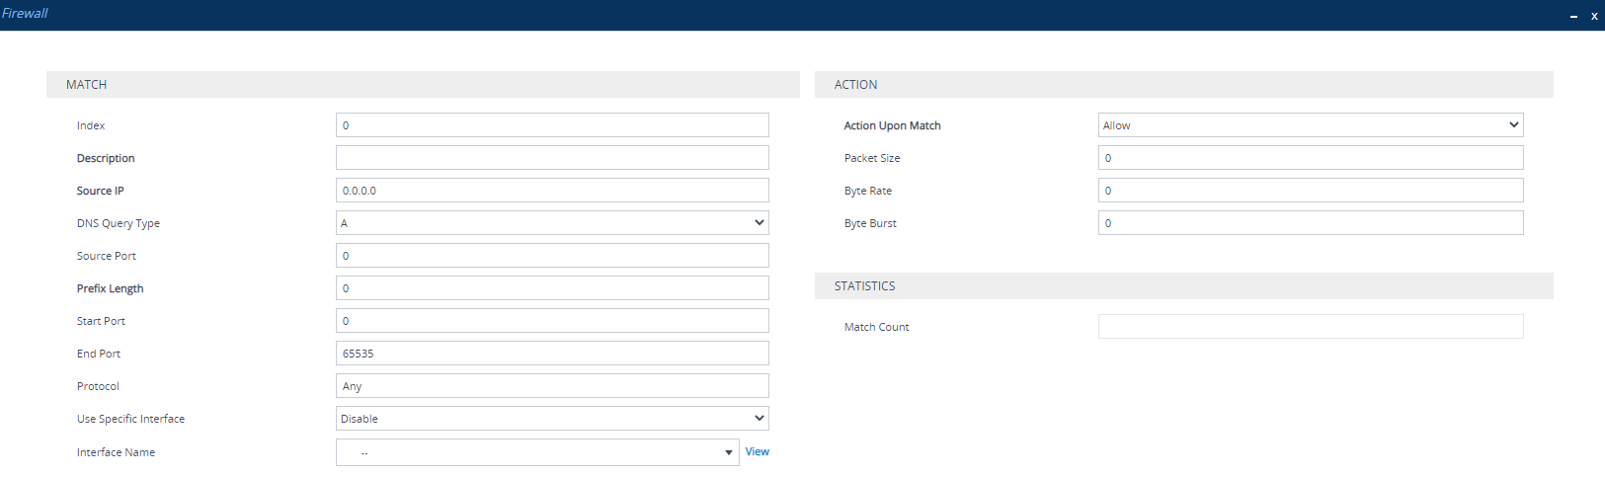
Task: Click the Firewall title in header bar
Action: 25,13
